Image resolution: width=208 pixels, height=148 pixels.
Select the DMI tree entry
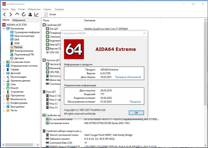[15, 40]
